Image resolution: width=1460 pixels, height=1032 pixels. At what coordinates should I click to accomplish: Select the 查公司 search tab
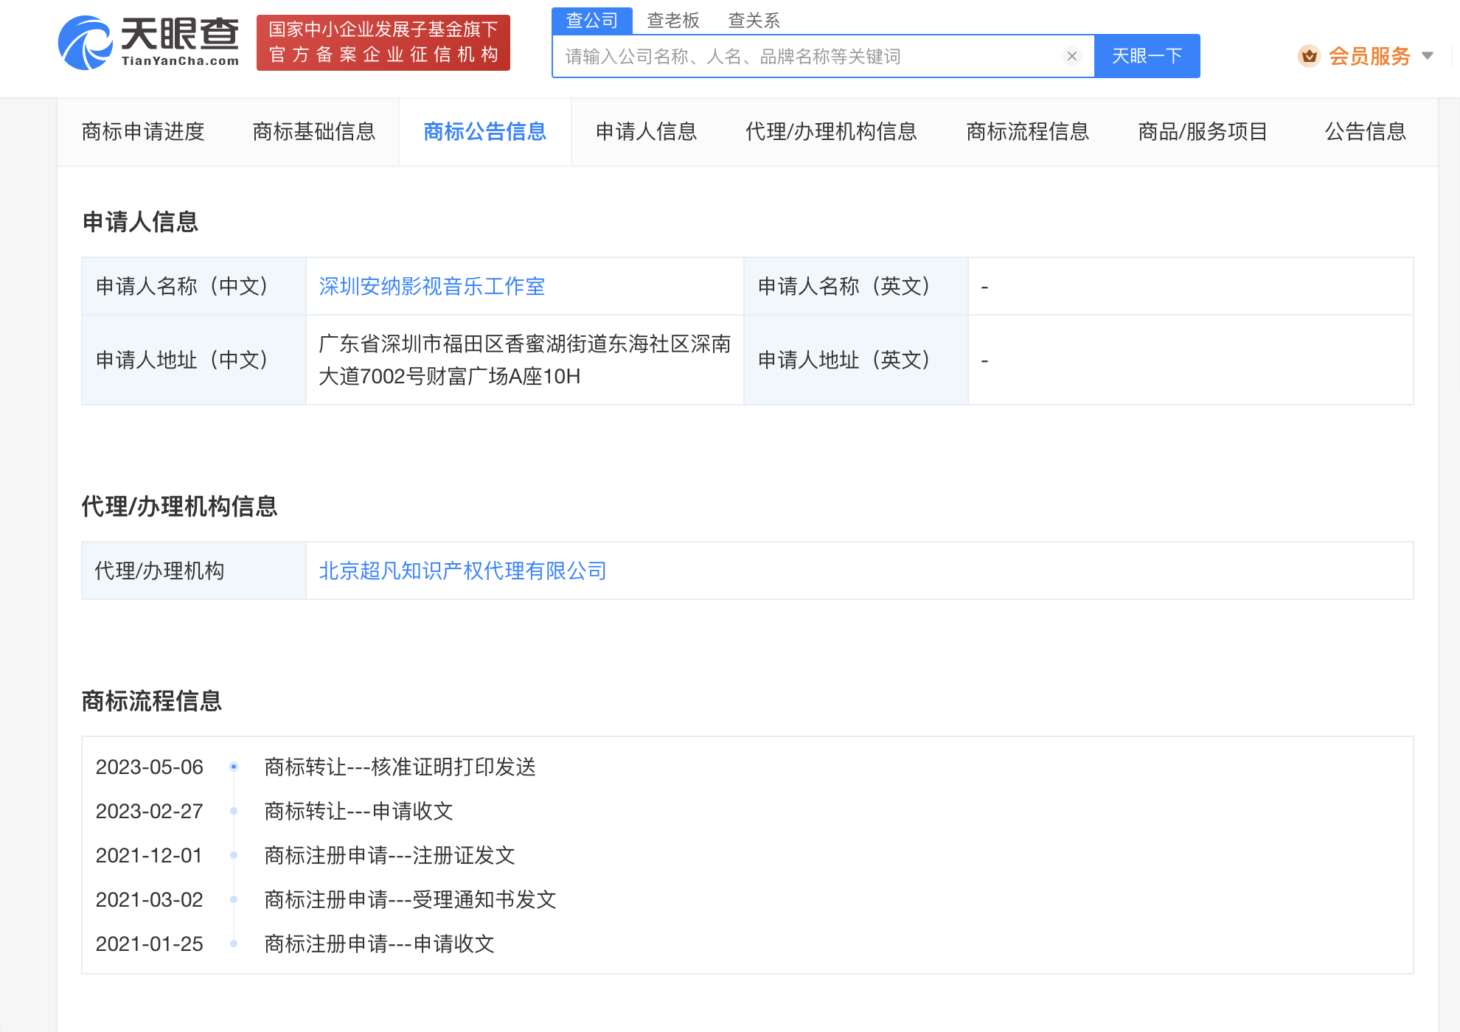591,21
